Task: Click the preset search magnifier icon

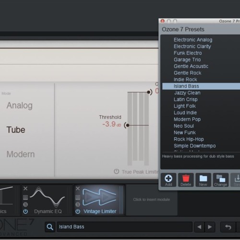Action: point(50,227)
